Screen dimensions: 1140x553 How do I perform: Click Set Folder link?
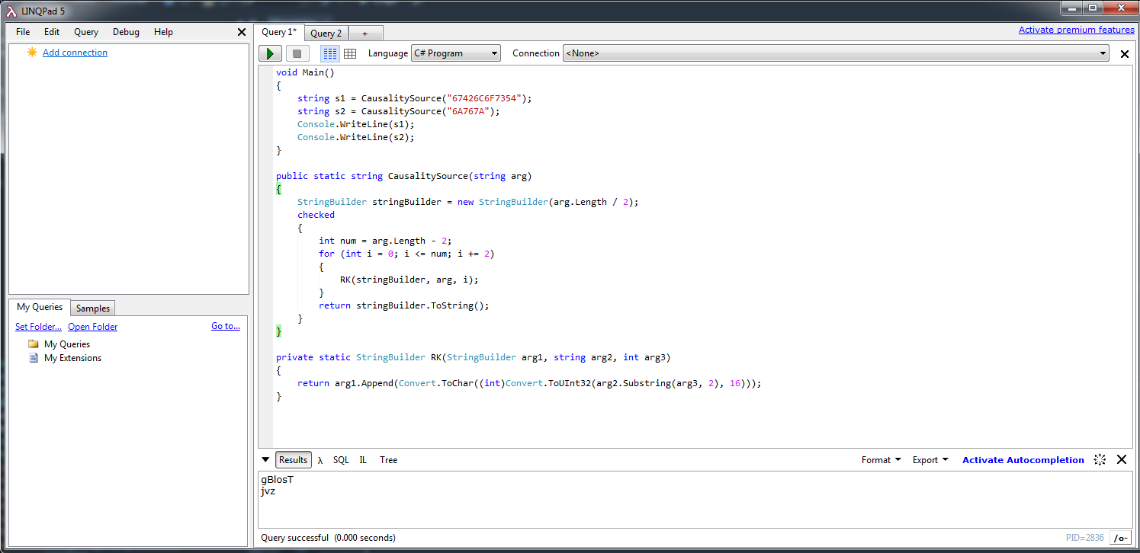(x=38, y=327)
